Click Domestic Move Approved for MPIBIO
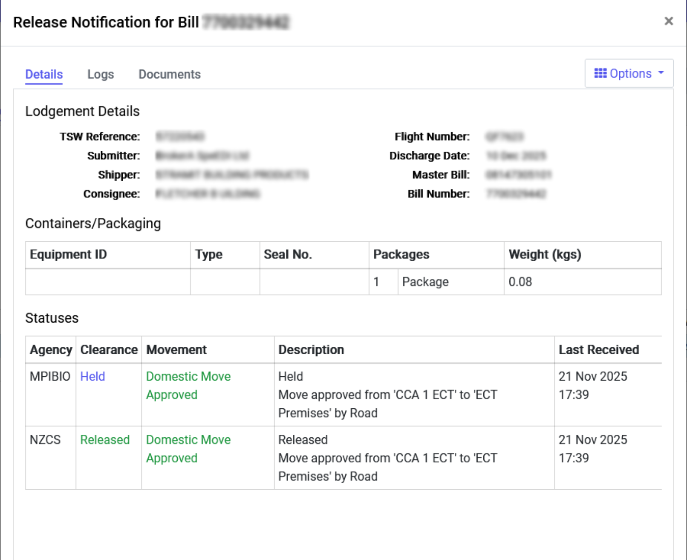The image size is (687, 560). click(x=188, y=385)
